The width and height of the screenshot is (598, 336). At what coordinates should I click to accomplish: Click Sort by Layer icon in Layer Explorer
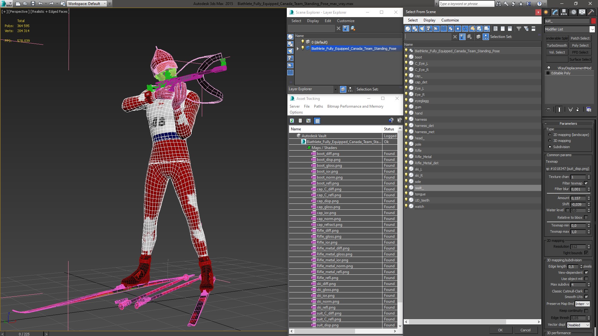[343, 89]
